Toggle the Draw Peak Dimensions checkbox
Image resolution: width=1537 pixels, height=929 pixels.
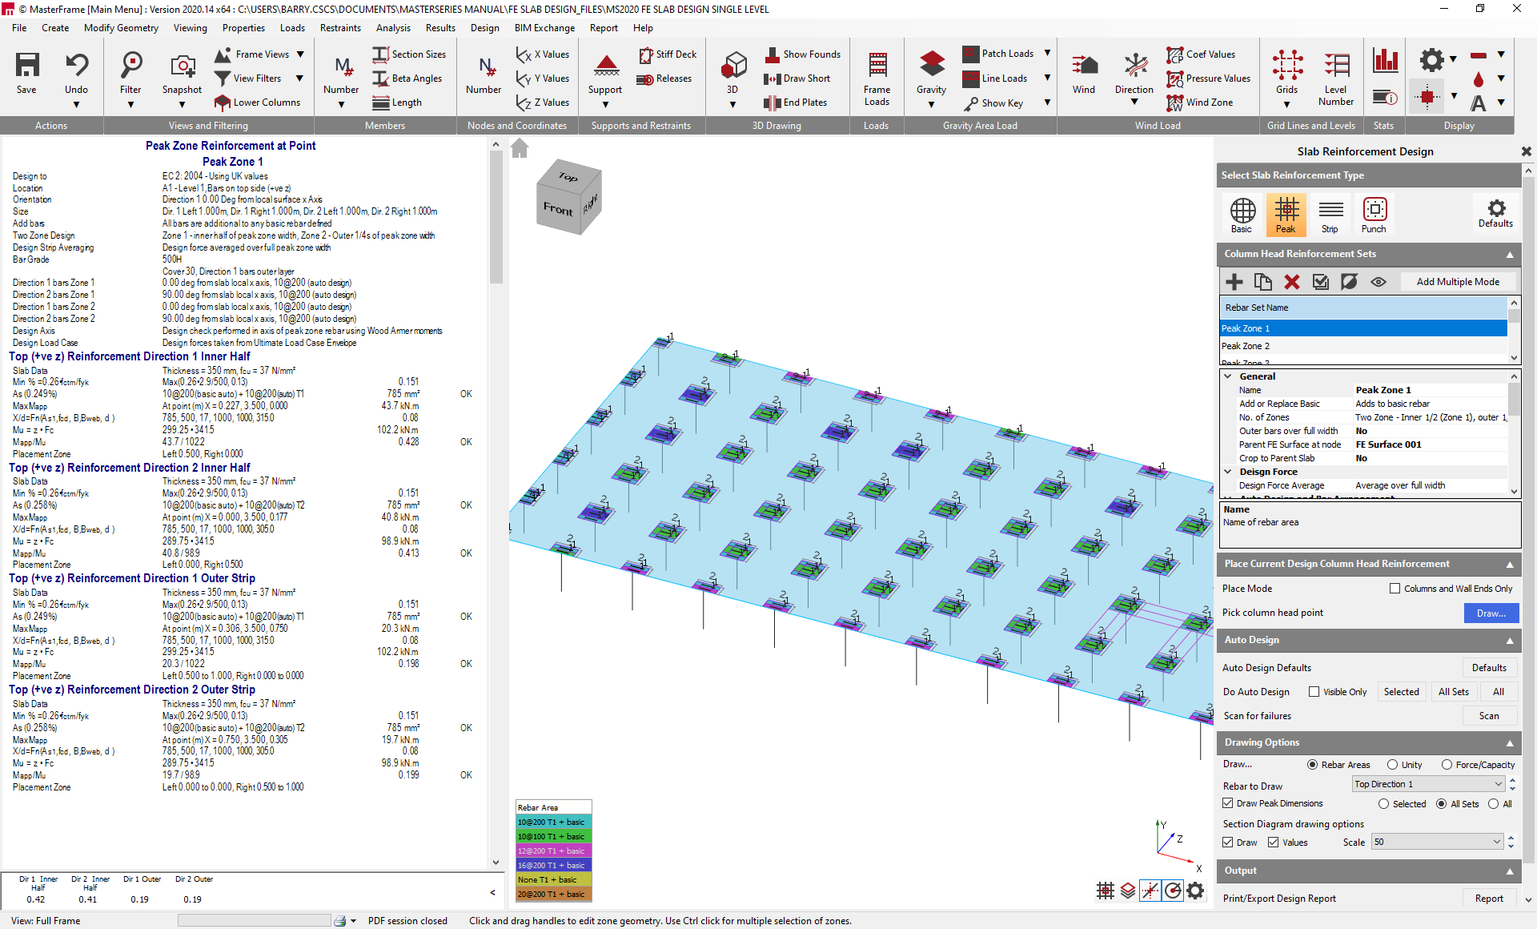tap(1228, 803)
